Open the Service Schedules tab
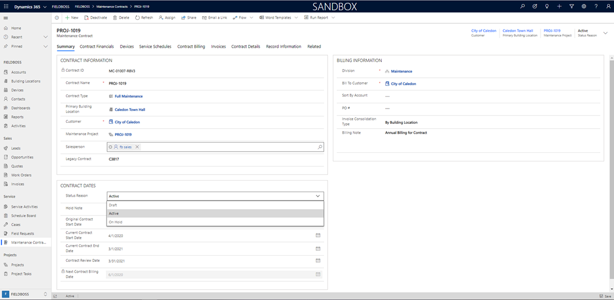This screenshot has width=614, height=300. pyautogui.click(x=155, y=47)
